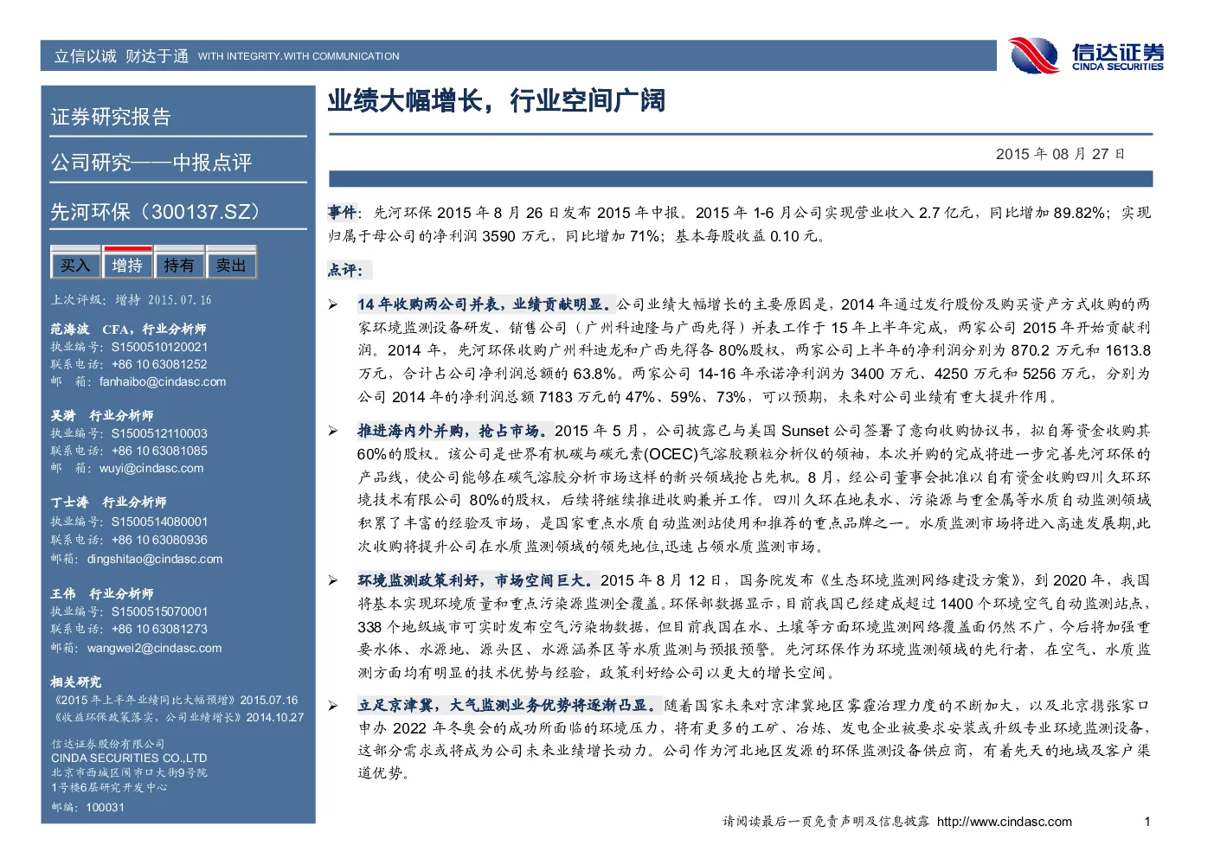Viewport: 1214px width, 858px height.
Task: Click the Cinda Securities logo
Action: click(1088, 55)
